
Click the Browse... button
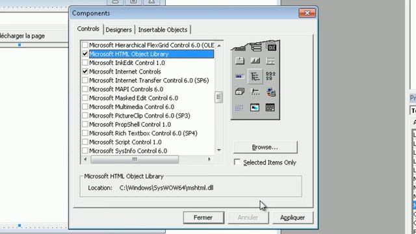tap(265, 148)
